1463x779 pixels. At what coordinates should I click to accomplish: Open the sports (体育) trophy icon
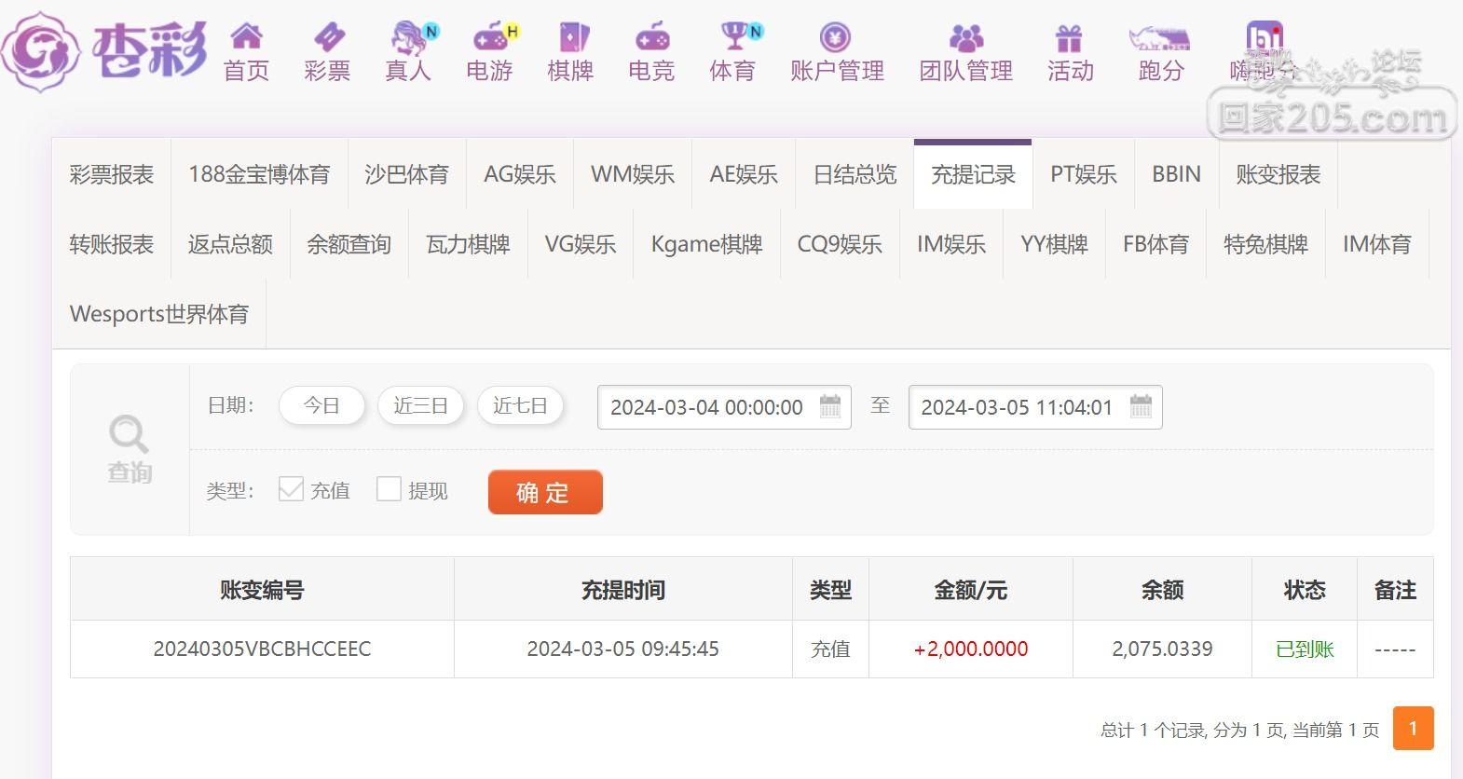(x=733, y=37)
